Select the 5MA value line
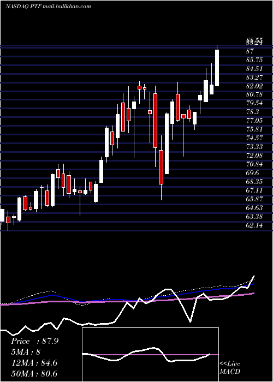This screenshot has width=273, height=382. click(26, 352)
